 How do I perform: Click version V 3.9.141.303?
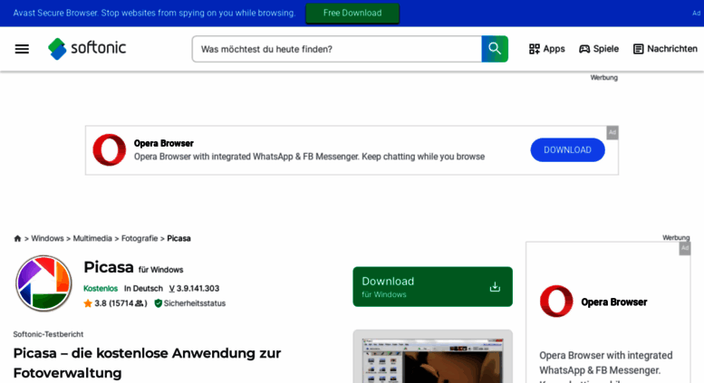coord(194,288)
